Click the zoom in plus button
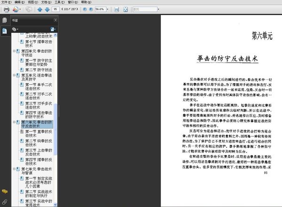282x207 pixels. [91, 9]
